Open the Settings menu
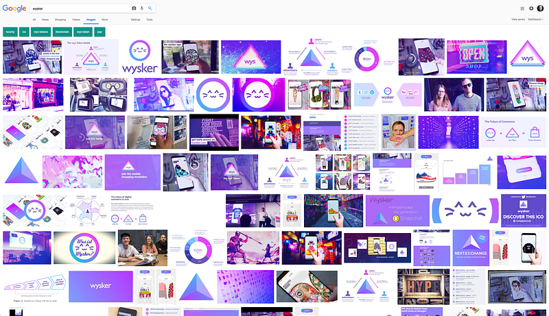The width and height of the screenshot is (549, 316). (135, 20)
